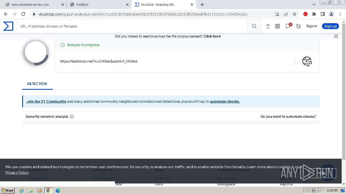Image resolution: width=346 pixels, height=194 pixels.
Task: Open the Privacy Policy link
Action: coord(17,172)
